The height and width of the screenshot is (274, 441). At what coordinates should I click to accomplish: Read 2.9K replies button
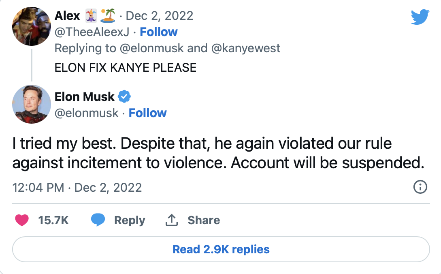(x=221, y=249)
